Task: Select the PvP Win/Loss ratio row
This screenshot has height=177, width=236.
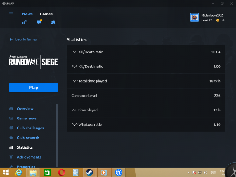Action: click(146, 125)
